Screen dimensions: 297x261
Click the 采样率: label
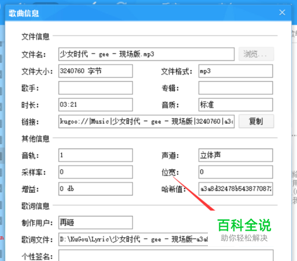(x=34, y=173)
